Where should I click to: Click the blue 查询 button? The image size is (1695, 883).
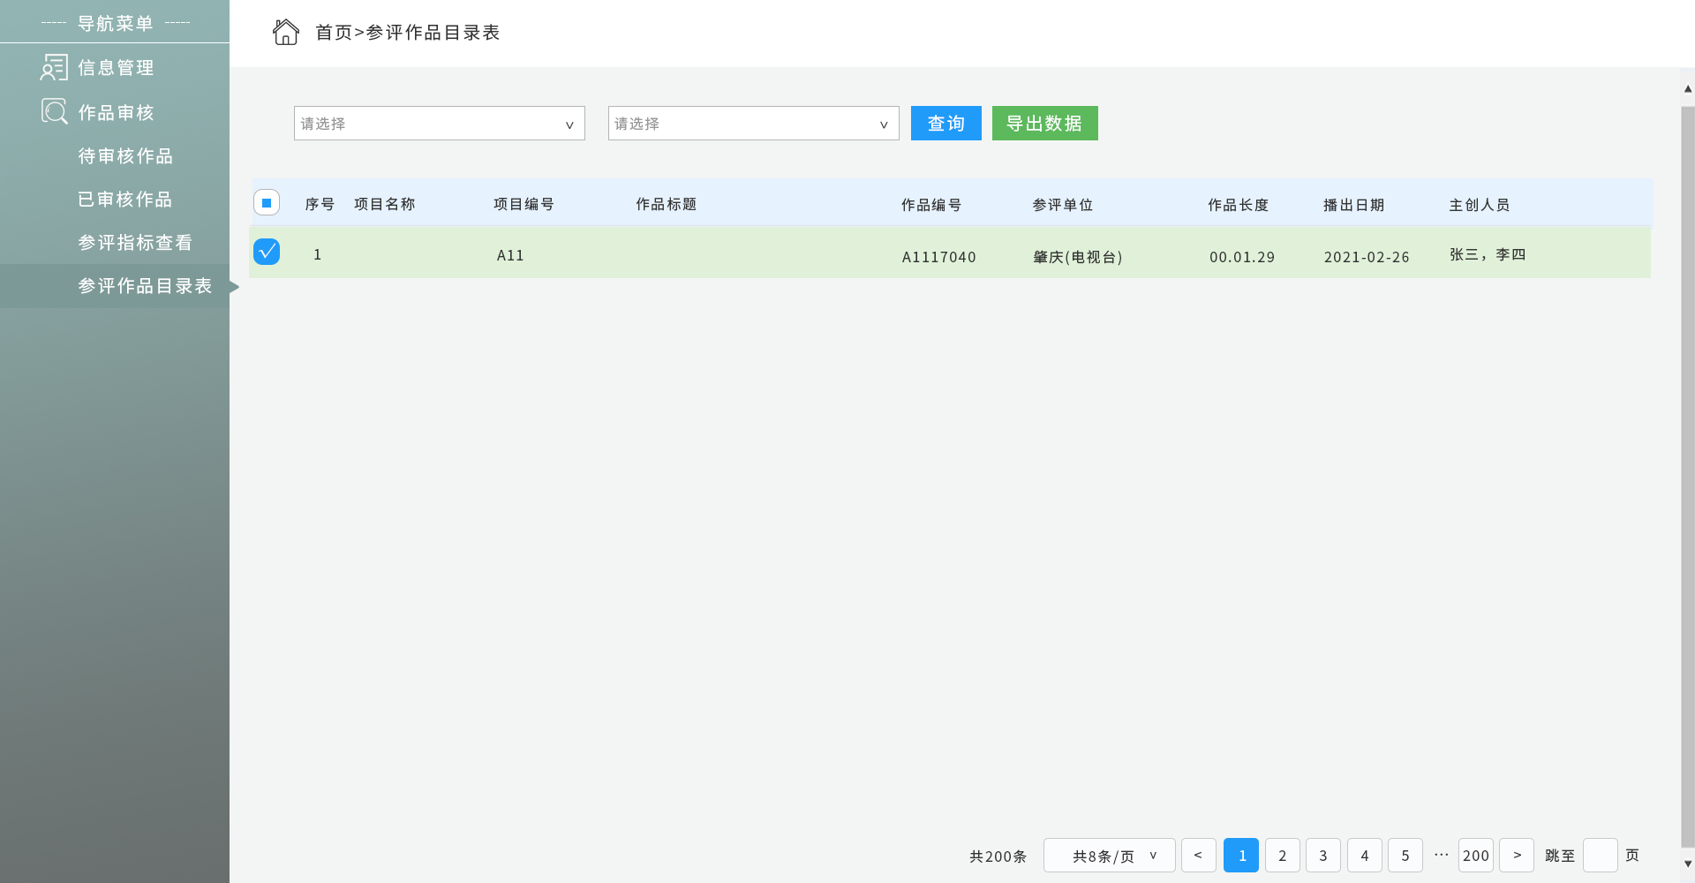pyautogui.click(x=945, y=124)
